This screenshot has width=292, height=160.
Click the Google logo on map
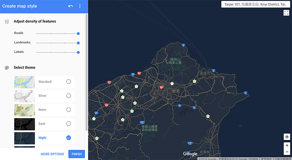[x=190, y=154]
